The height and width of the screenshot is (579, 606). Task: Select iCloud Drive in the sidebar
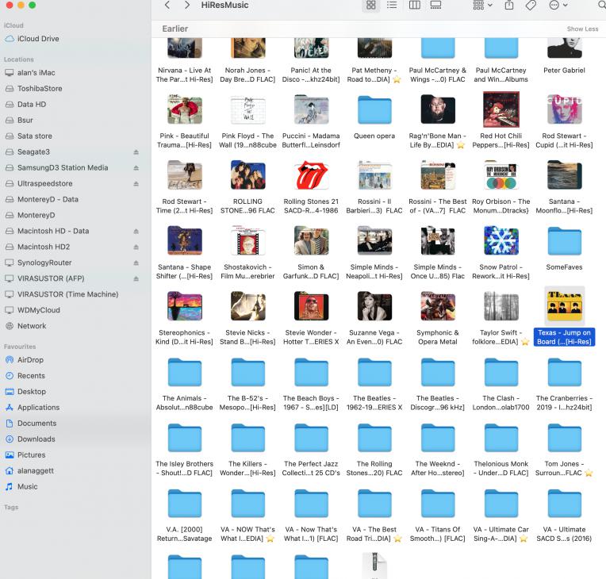point(38,39)
